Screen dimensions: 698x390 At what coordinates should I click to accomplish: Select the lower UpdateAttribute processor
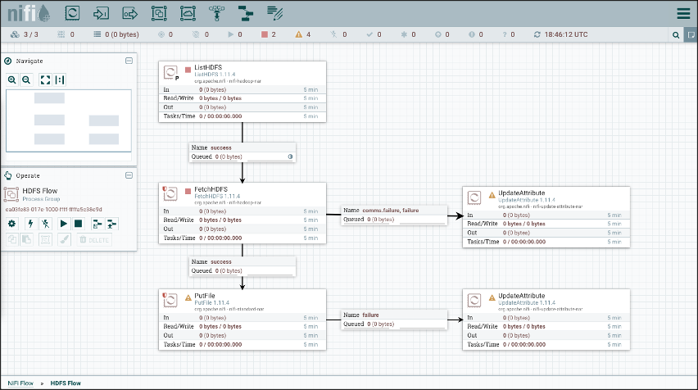pos(546,320)
